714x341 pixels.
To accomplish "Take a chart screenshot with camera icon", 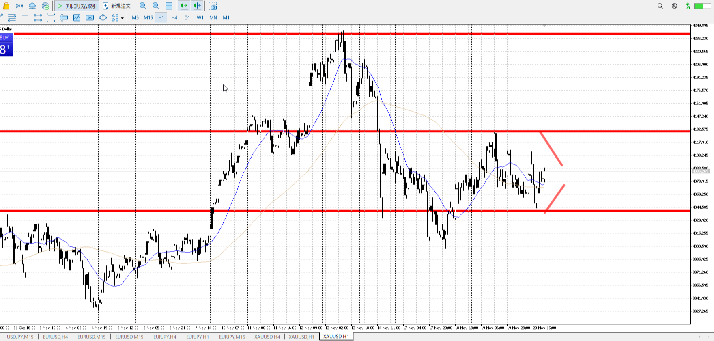I will pyautogui.click(x=213, y=6).
